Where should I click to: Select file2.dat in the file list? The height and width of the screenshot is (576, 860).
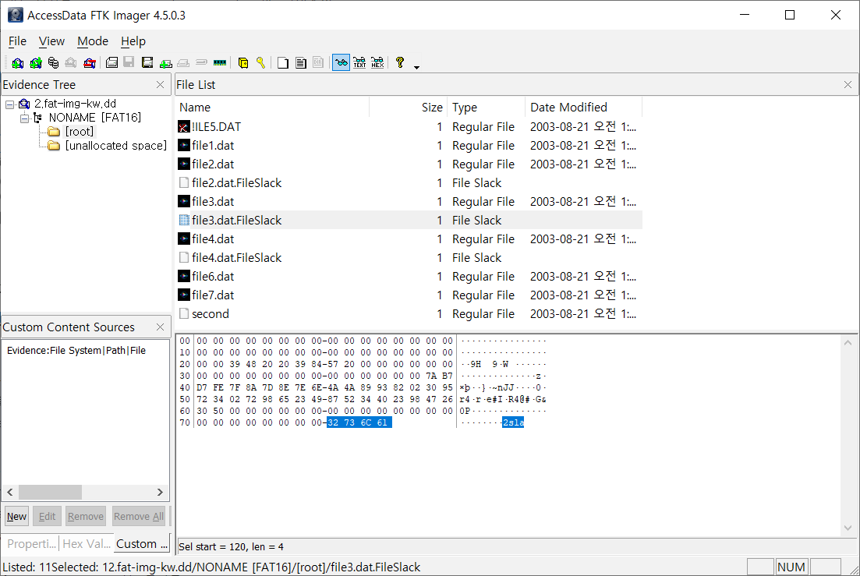(x=213, y=164)
